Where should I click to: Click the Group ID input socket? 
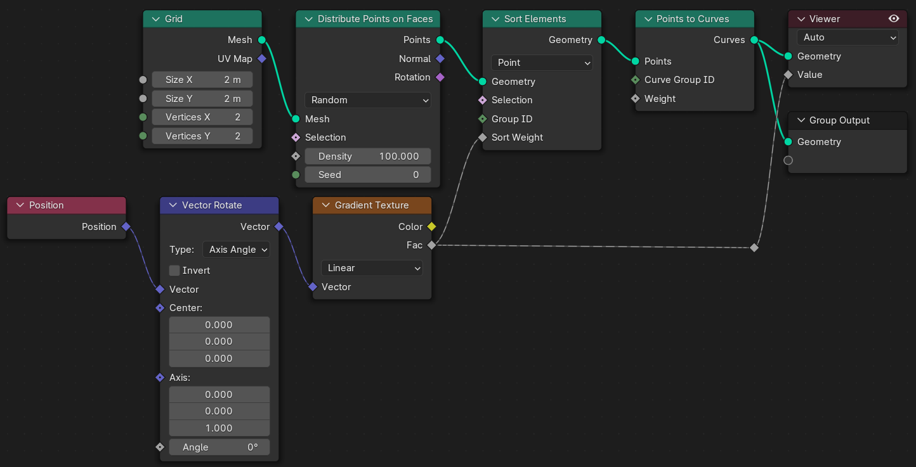click(482, 119)
